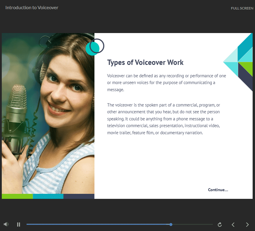This screenshot has width=255, height=231.
Task: Go to the previous slide arrow
Action: pyautogui.click(x=233, y=225)
